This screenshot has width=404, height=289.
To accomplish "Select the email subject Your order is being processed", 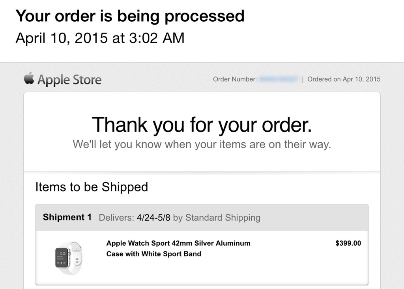I will point(130,16).
